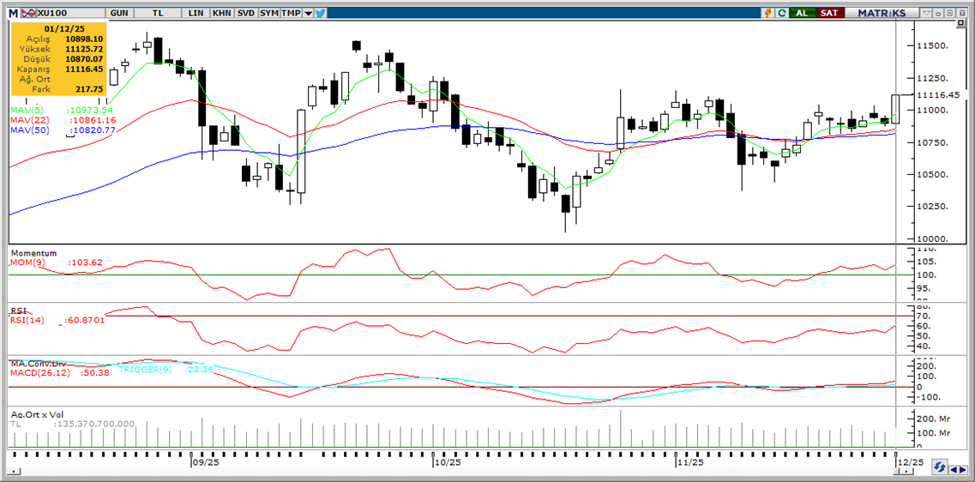Toggle the KHN channel button

(221, 13)
